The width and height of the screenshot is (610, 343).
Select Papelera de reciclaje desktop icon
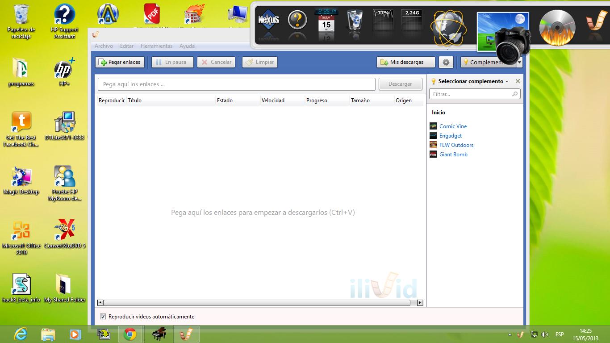tap(21, 21)
